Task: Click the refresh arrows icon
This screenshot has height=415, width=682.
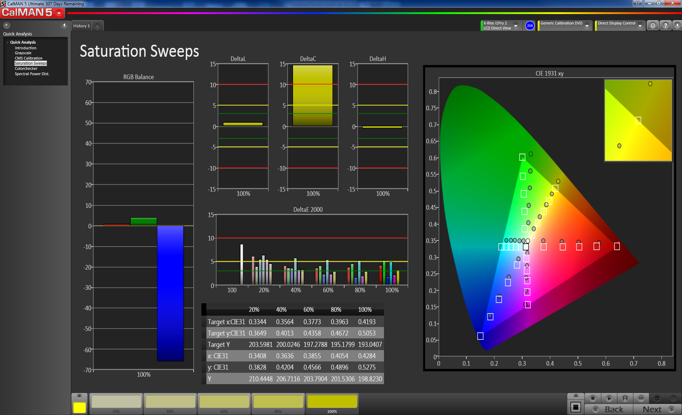Action: (x=657, y=398)
